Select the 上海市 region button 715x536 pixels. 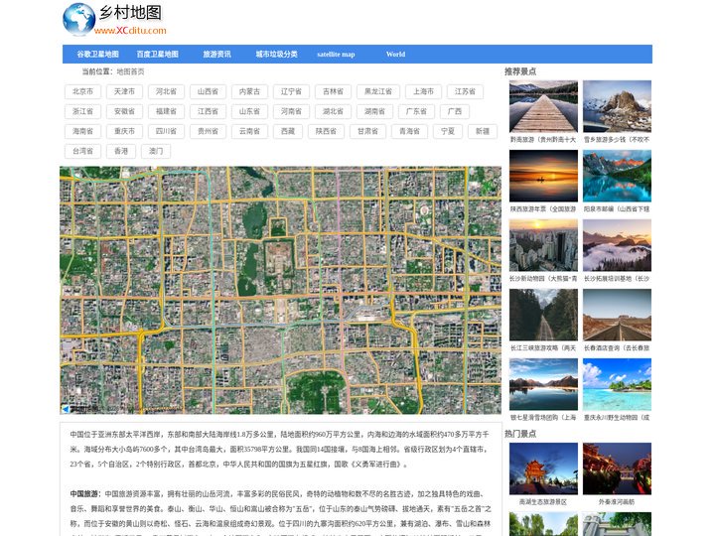click(x=424, y=91)
